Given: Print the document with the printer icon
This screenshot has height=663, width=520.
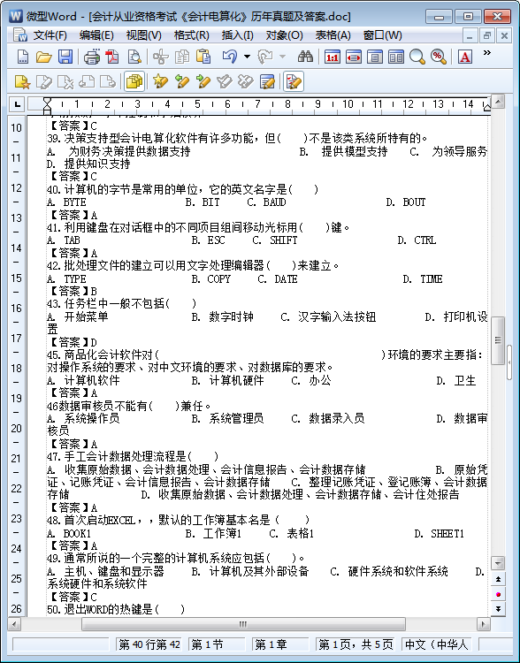Looking at the screenshot, I should [91, 57].
